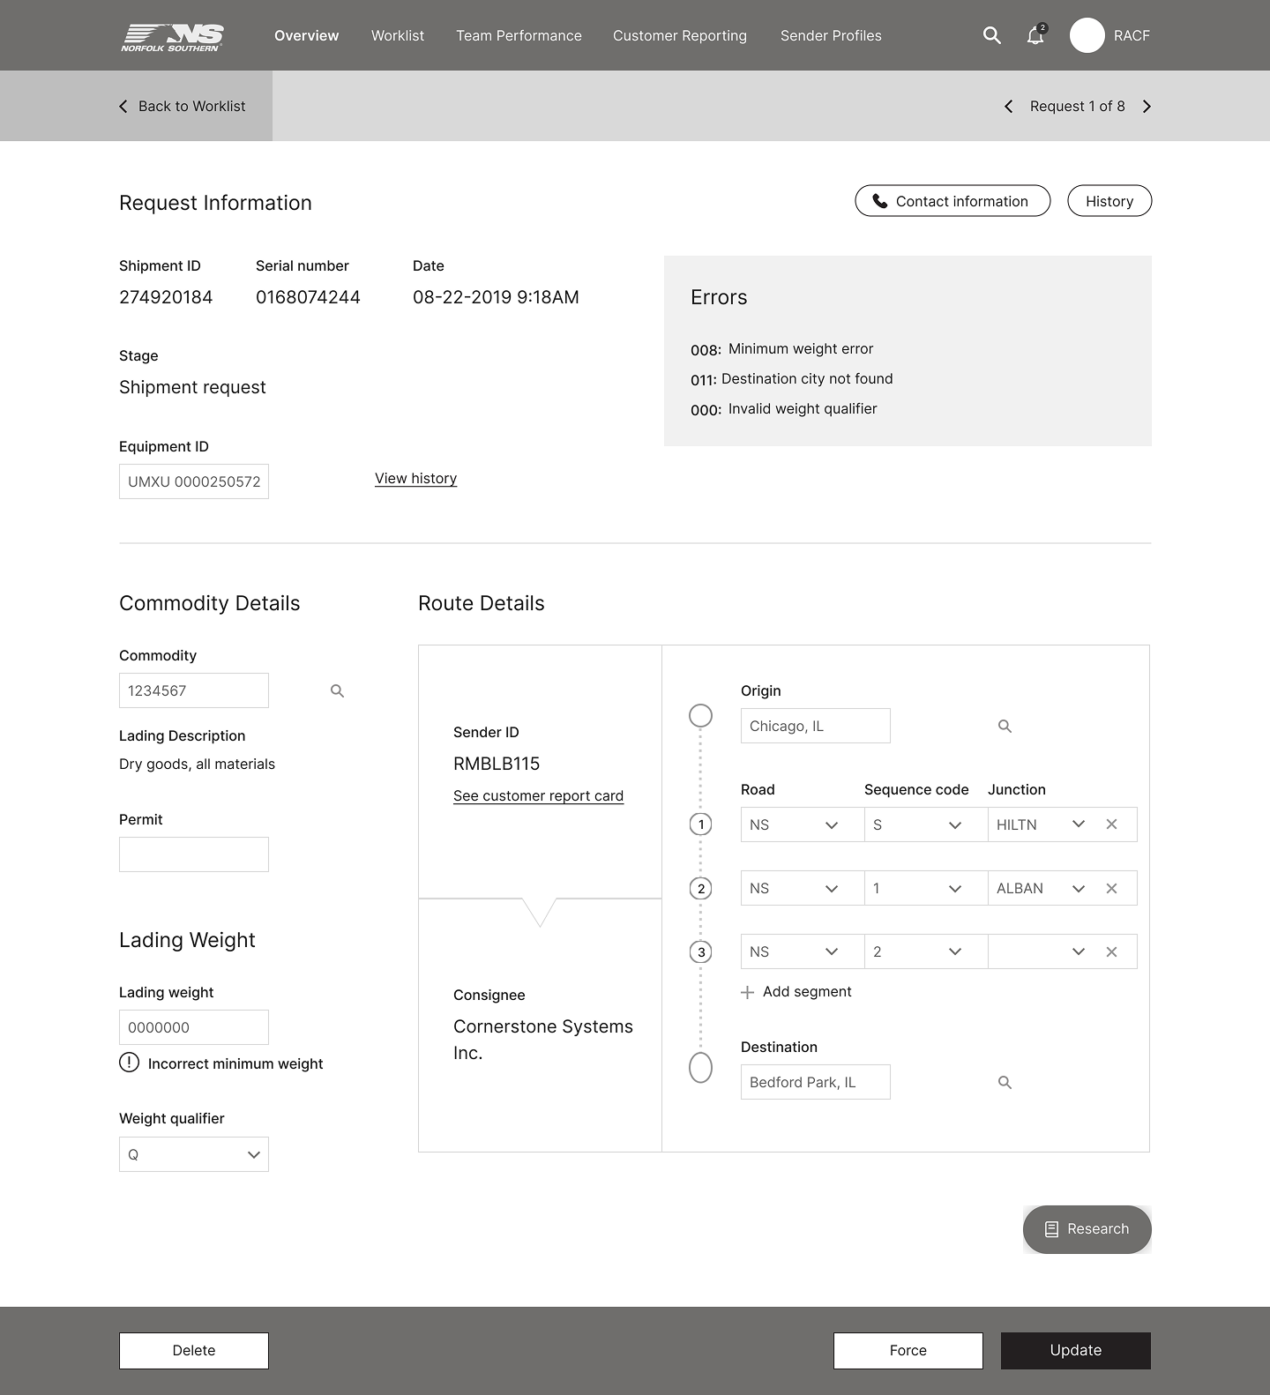The image size is (1270, 1395).
Task: Open Sequence code dropdown showing 1
Action: tap(926, 888)
